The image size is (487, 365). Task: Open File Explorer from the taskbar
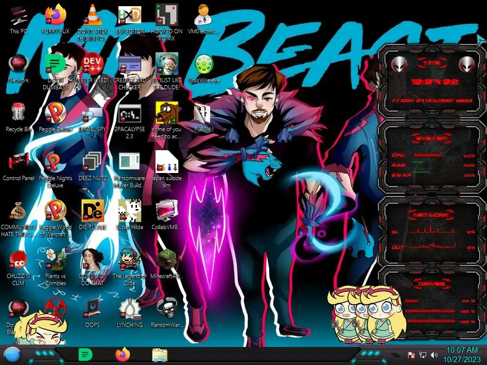coord(160,355)
